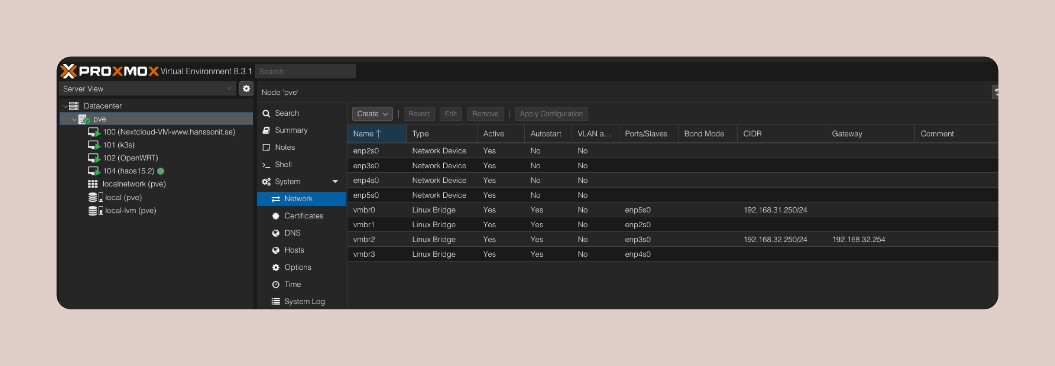Open the Summary menu item
The height and width of the screenshot is (366, 1055).
point(302,130)
